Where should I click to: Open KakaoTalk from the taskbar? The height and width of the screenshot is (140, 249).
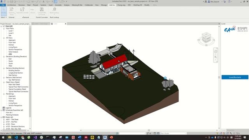point(92,137)
